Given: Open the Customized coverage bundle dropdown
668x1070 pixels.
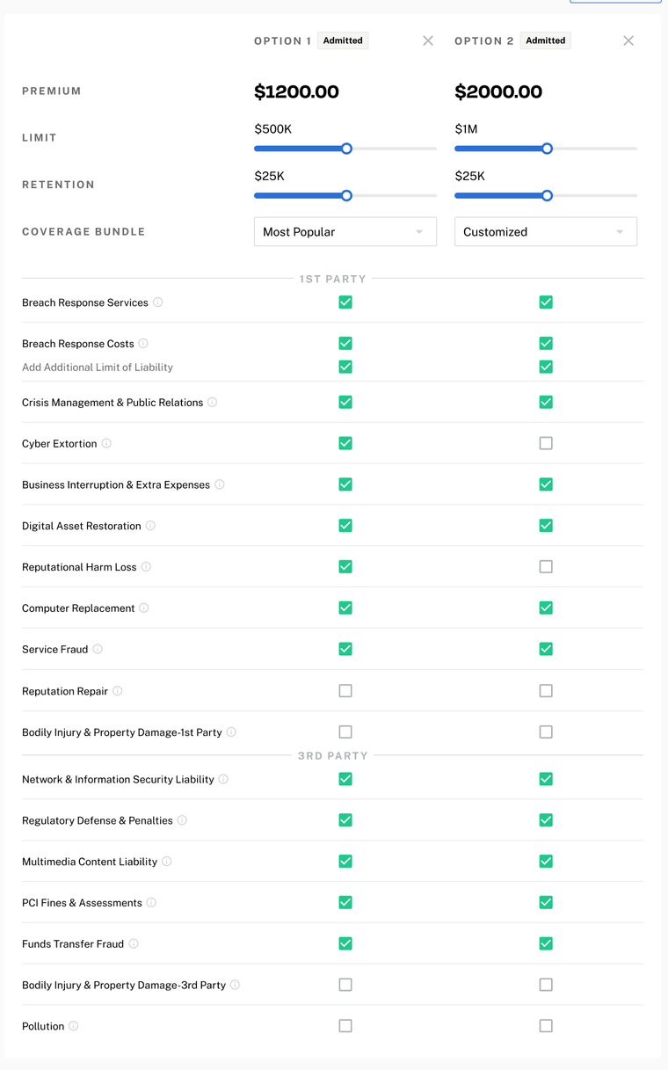Looking at the screenshot, I should [x=546, y=232].
